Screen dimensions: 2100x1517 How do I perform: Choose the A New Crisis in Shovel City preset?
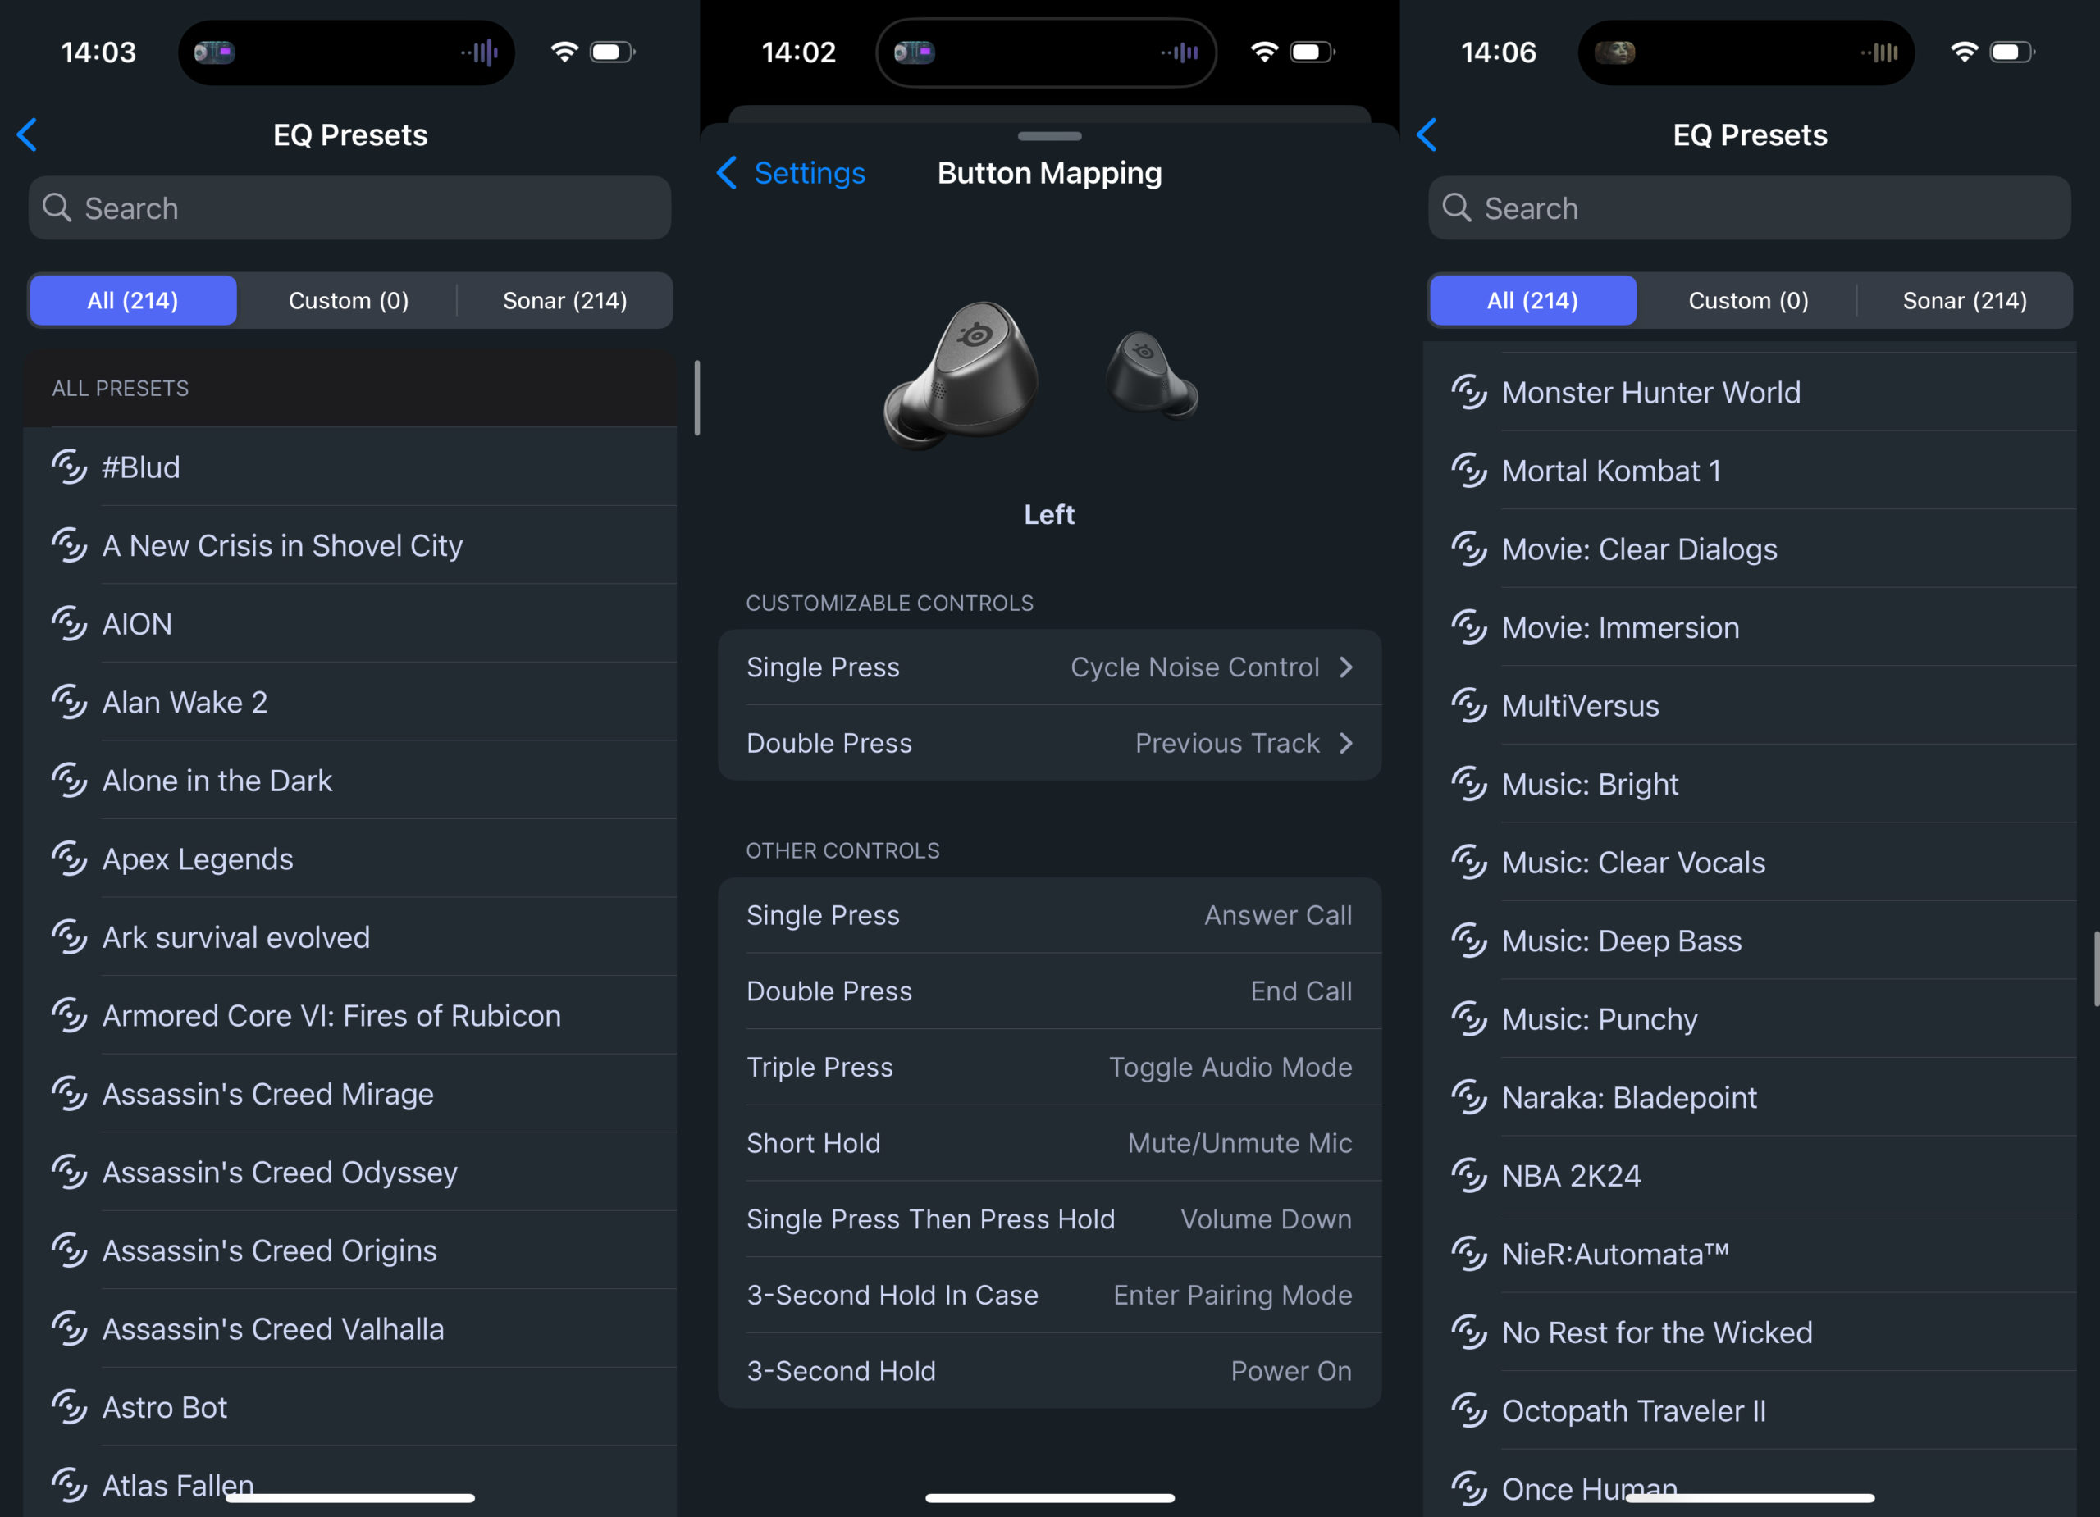point(350,546)
